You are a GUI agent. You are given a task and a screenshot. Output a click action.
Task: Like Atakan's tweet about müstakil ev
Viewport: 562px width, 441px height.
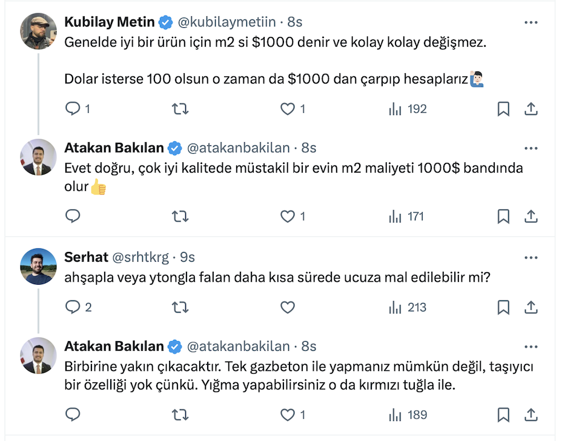pos(288,216)
